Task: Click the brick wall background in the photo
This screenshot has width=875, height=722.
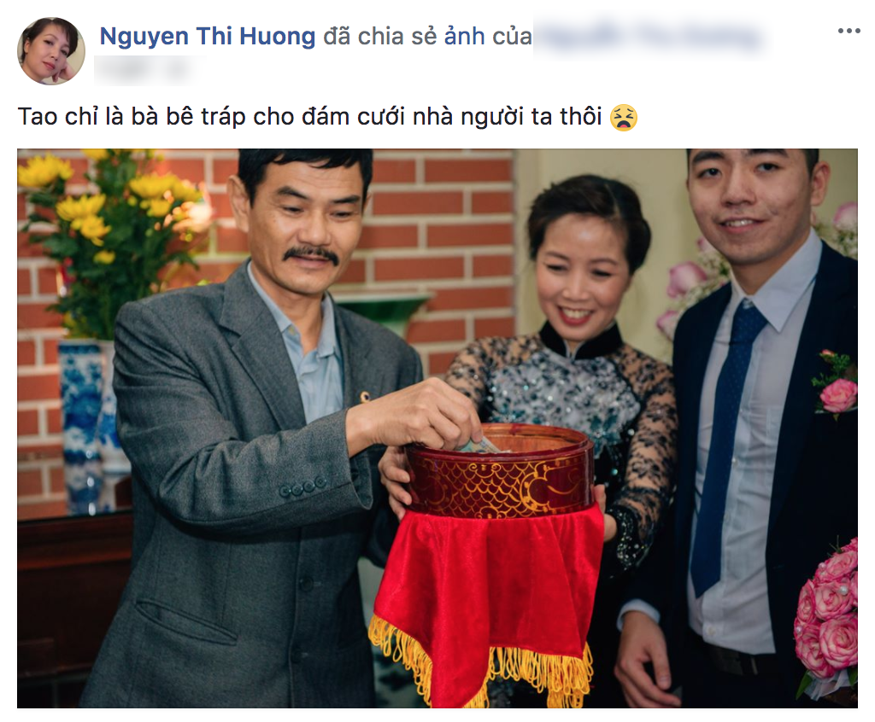Action: [441, 223]
